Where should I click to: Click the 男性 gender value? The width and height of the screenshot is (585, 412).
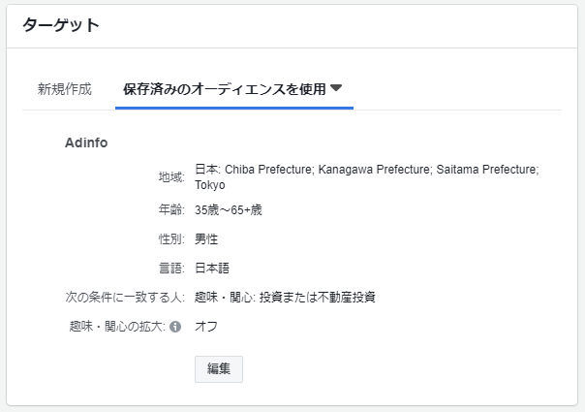click(x=206, y=239)
